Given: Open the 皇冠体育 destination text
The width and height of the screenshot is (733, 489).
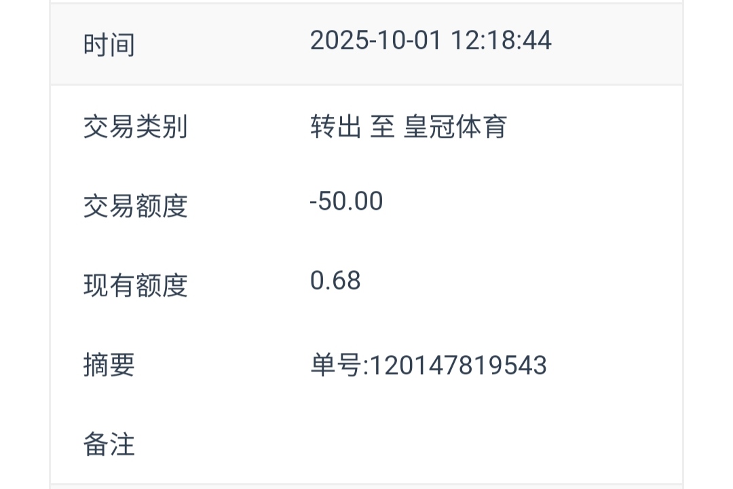Looking at the screenshot, I should (455, 127).
